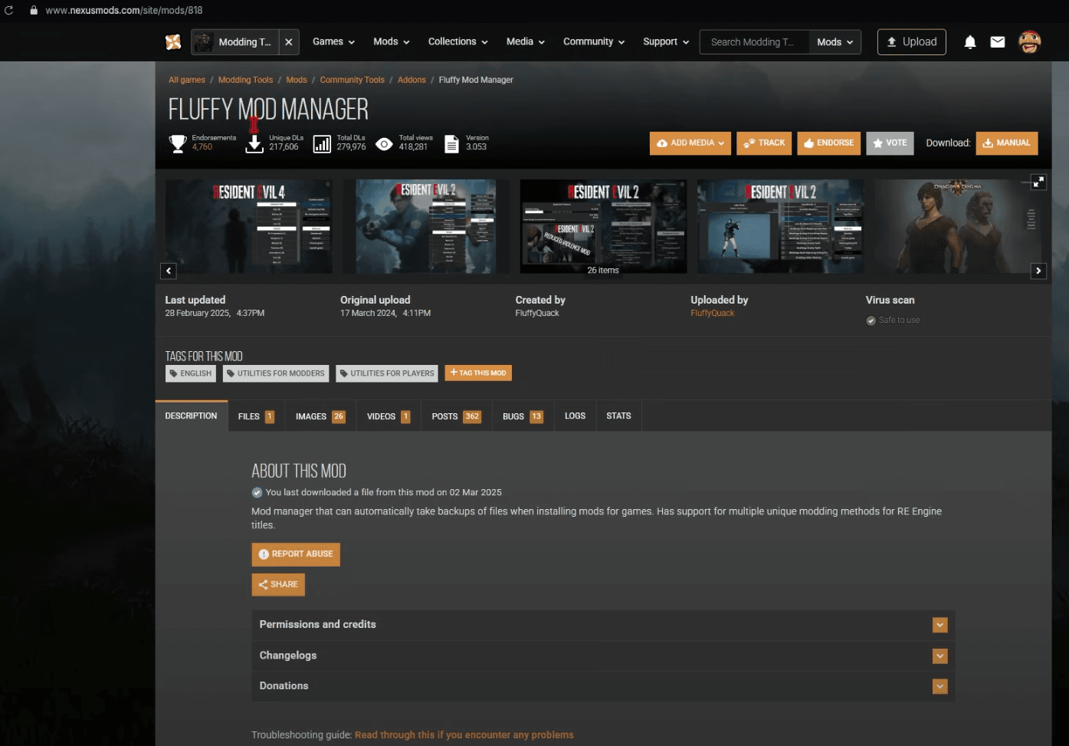The image size is (1069, 746).
Task: Reload the page in the browser
Action: [9, 10]
